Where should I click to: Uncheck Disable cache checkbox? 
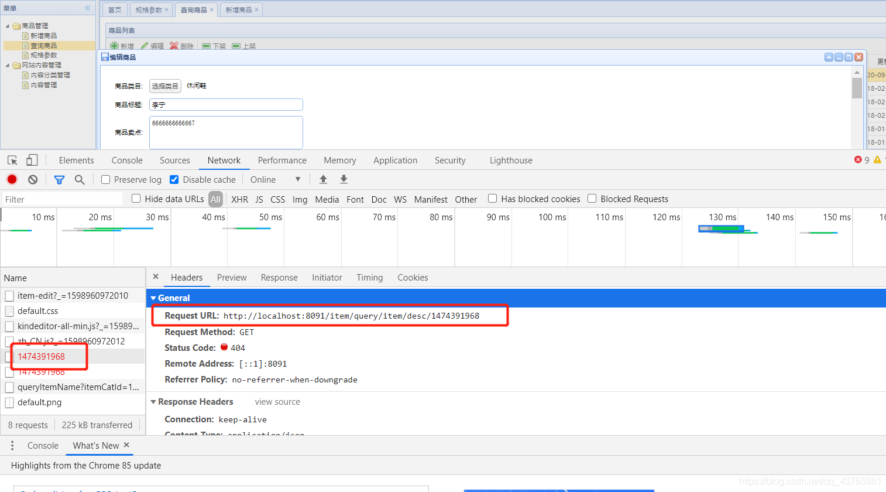174,180
